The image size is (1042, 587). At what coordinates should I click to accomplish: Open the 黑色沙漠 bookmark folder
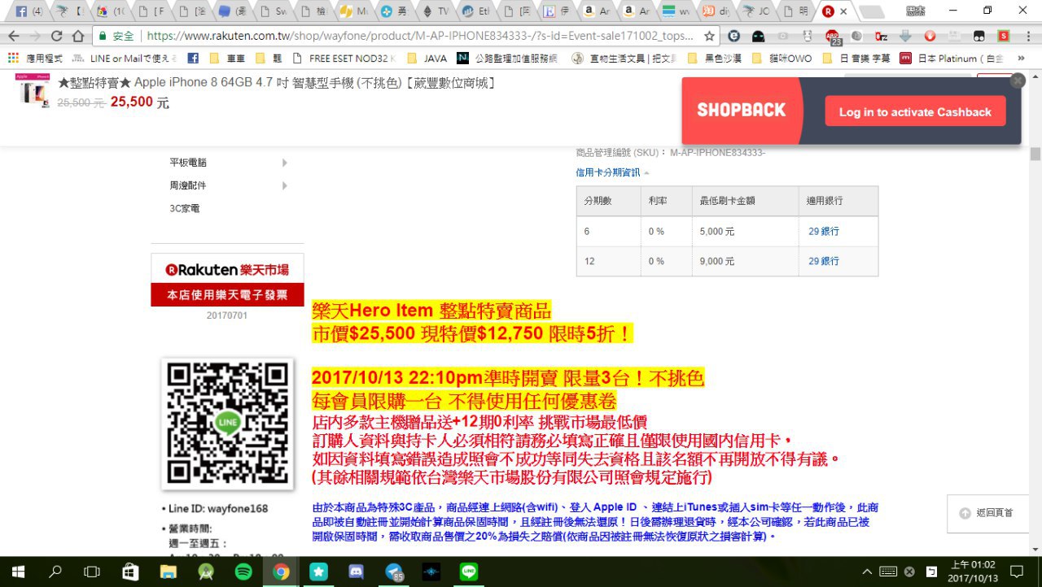(716, 59)
